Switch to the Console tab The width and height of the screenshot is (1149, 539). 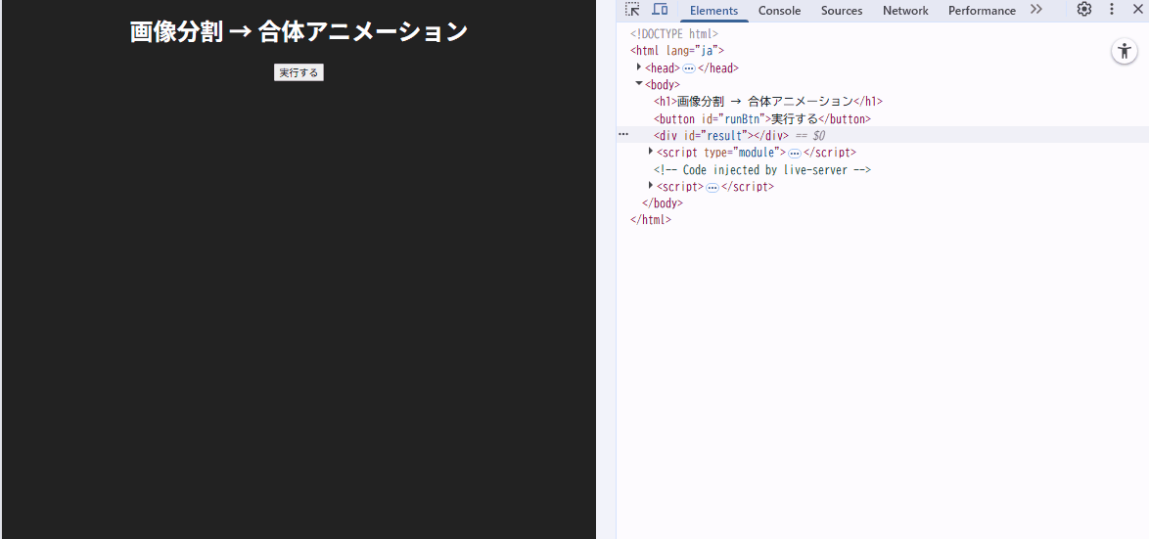pos(779,11)
